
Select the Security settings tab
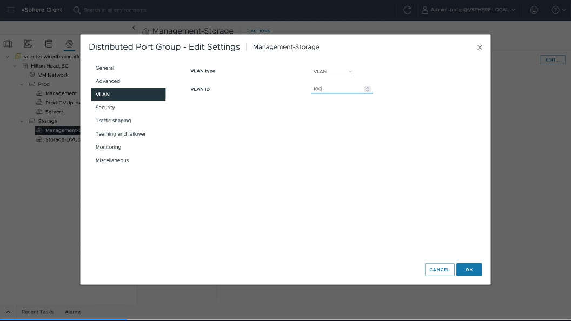pyautogui.click(x=105, y=108)
